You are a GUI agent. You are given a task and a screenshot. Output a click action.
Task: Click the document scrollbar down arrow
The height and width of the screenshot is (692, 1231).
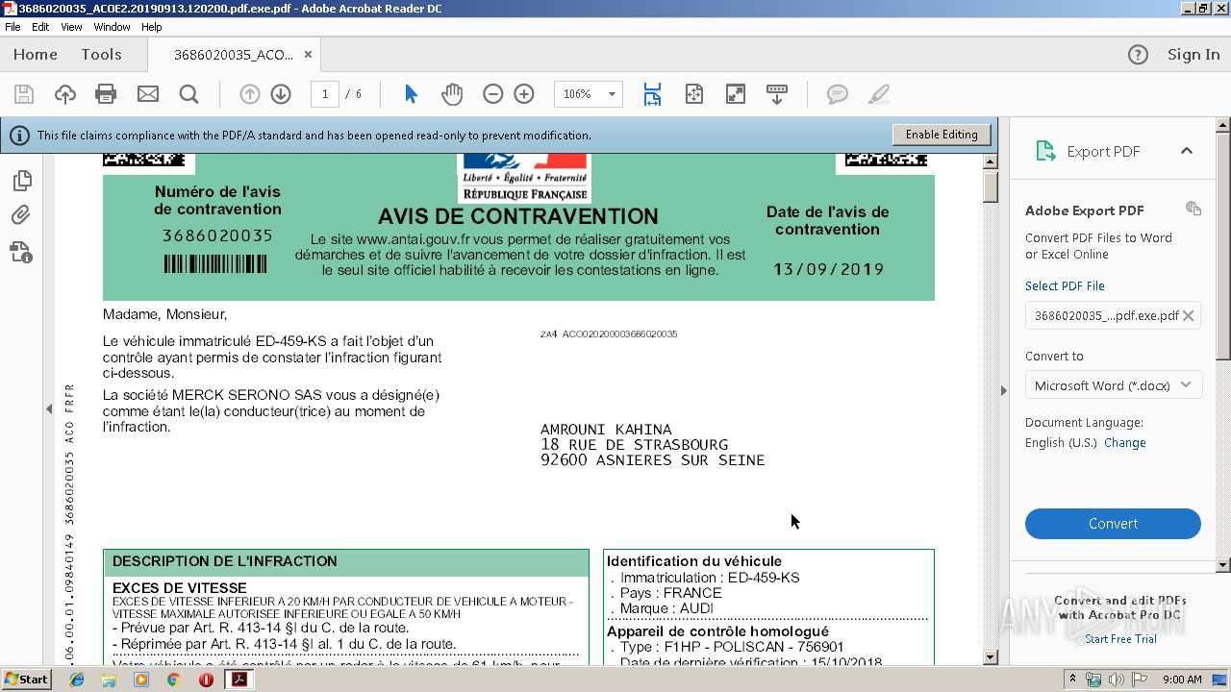pyautogui.click(x=991, y=657)
